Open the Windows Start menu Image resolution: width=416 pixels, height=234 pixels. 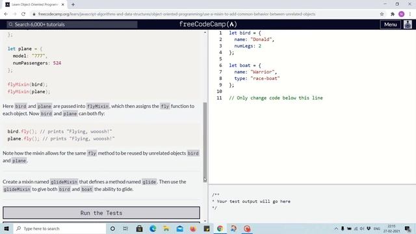tap(6, 228)
